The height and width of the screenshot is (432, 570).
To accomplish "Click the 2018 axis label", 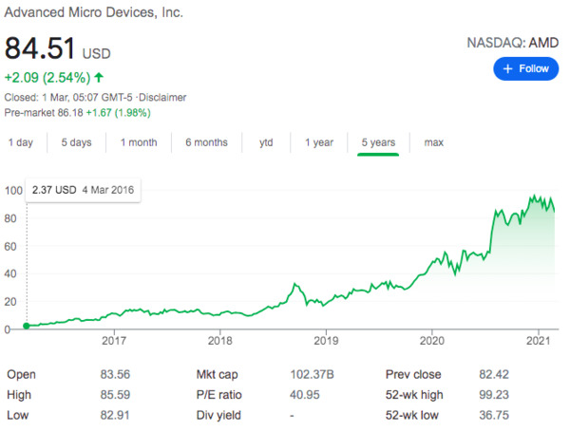I will pyautogui.click(x=220, y=341).
